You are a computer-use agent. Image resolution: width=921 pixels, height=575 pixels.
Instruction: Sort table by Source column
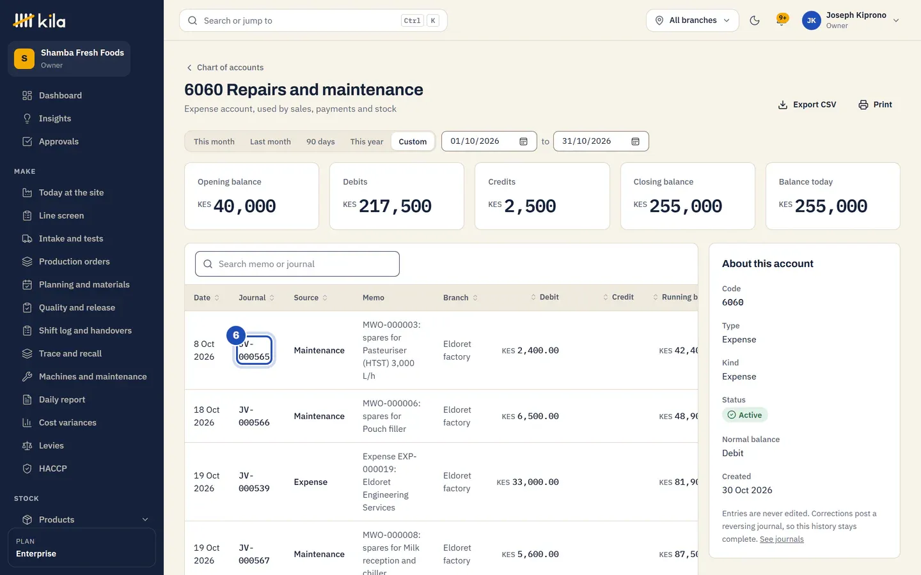coord(311,298)
